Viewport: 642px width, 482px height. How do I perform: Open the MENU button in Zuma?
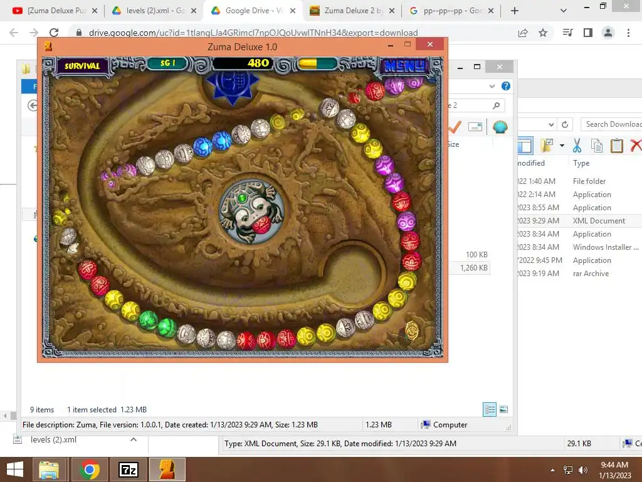[x=405, y=65]
